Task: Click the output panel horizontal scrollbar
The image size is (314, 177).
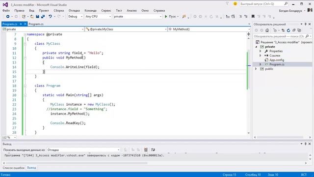Action: [x=76, y=163]
